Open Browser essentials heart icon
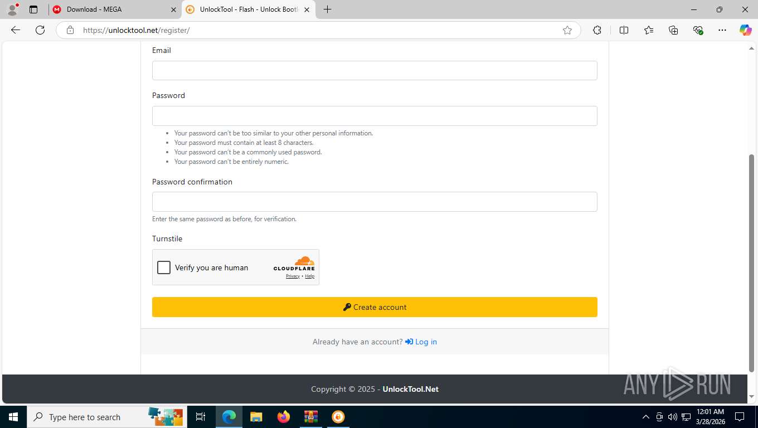Image resolution: width=758 pixels, height=428 pixels. pos(698,30)
